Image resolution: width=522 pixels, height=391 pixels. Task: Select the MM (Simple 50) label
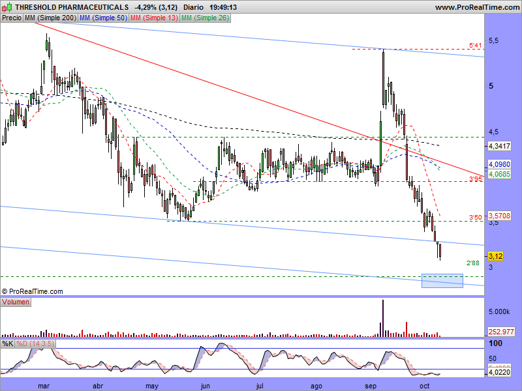click(103, 18)
